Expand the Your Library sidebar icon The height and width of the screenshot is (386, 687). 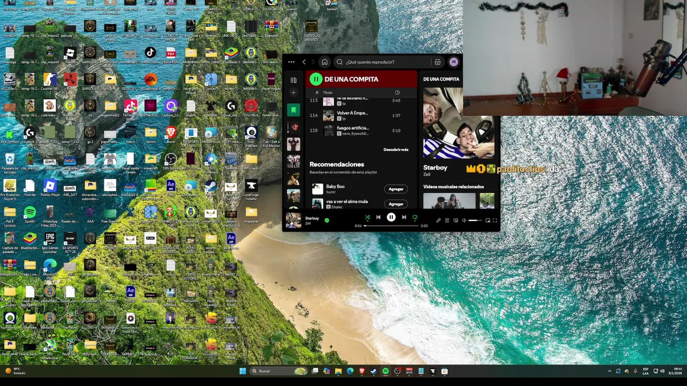(x=294, y=80)
